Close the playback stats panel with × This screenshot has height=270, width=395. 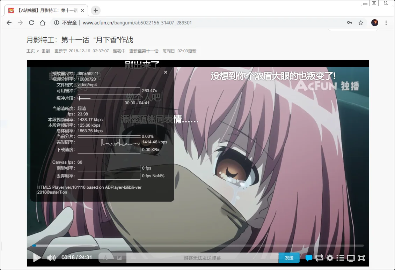pyautogui.click(x=166, y=72)
